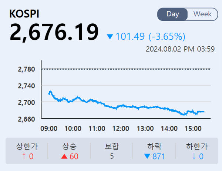Select the 하한가 stat cell
Viewport: 222px width, 171px height.
[196, 151]
